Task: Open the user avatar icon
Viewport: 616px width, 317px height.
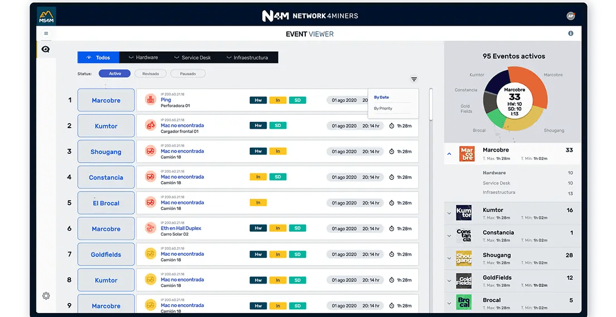Action: (570, 16)
